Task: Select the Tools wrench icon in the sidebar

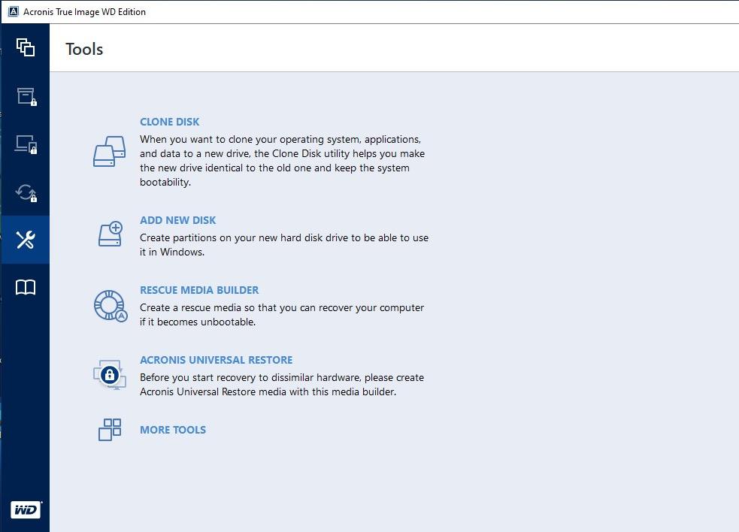Action: (26, 240)
